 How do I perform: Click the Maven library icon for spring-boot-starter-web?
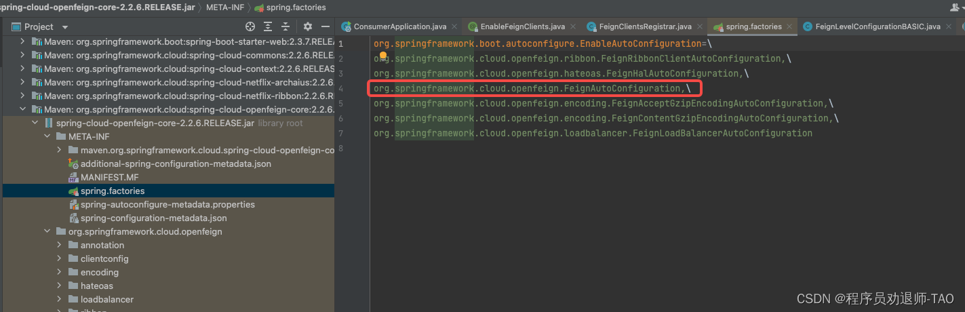37,41
